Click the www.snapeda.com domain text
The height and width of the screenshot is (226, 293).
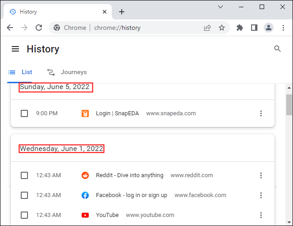tap(171, 113)
